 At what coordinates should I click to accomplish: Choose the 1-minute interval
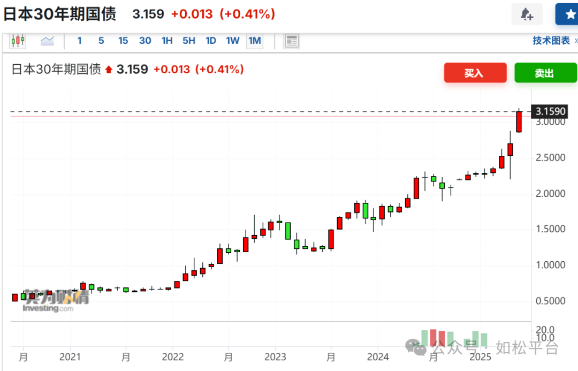pos(80,41)
